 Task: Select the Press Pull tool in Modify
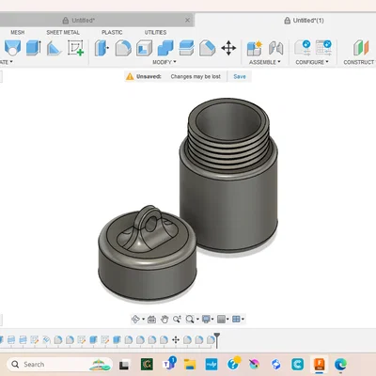tap(102, 48)
